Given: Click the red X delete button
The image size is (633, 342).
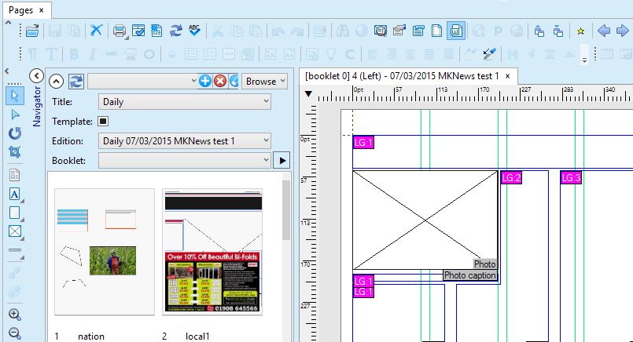Looking at the screenshot, I should [x=220, y=82].
